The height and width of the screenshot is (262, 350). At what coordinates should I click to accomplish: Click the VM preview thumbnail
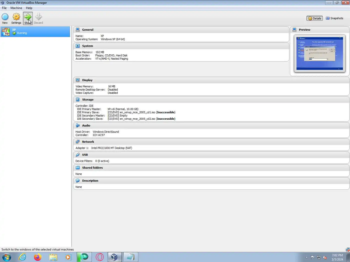319,53
